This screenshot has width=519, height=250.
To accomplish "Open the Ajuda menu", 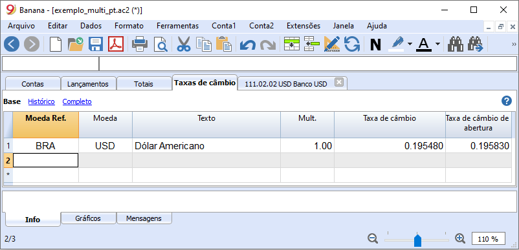I will click(377, 26).
